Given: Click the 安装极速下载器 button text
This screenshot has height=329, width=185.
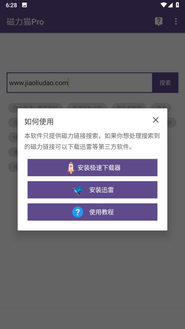Looking at the screenshot, I should 99,168.
